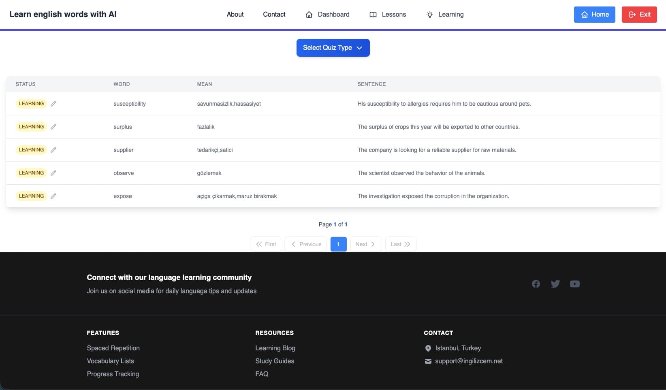Open Twitter from the footer social icons
Viewport: 666px width, 390px height.
coord(555,284)
